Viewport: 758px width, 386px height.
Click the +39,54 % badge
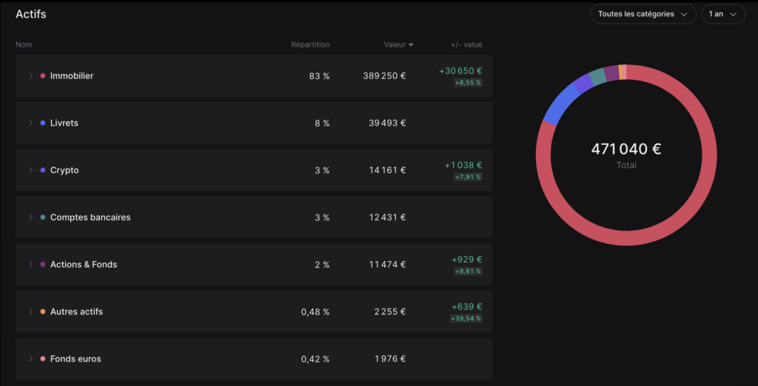[466, 319]
